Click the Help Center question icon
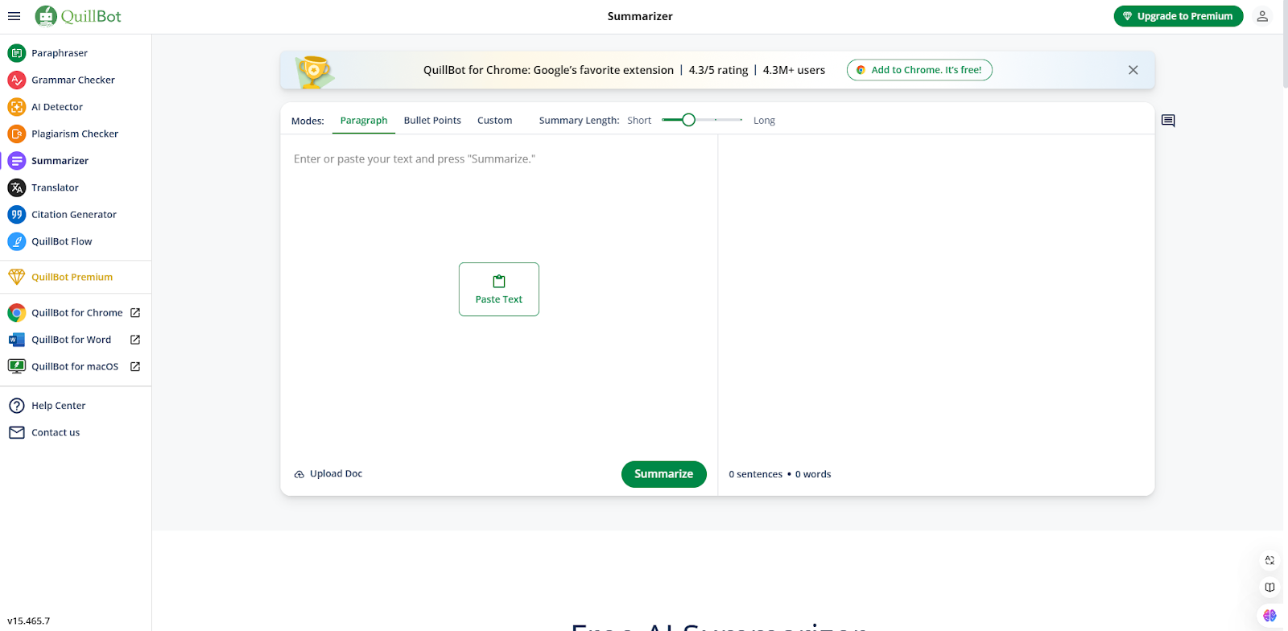This screenshot has height=631, width=1288. pyautogui.click(x=16, y=406)
